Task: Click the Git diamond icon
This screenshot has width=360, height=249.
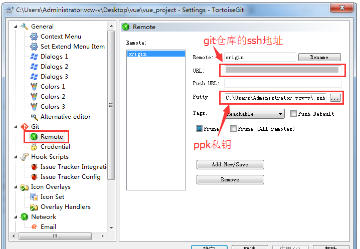Action: pos(25,127)
